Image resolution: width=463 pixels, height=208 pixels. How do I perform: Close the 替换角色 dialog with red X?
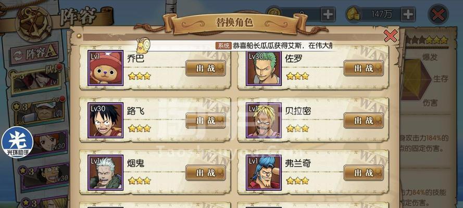tap(391, 36)
